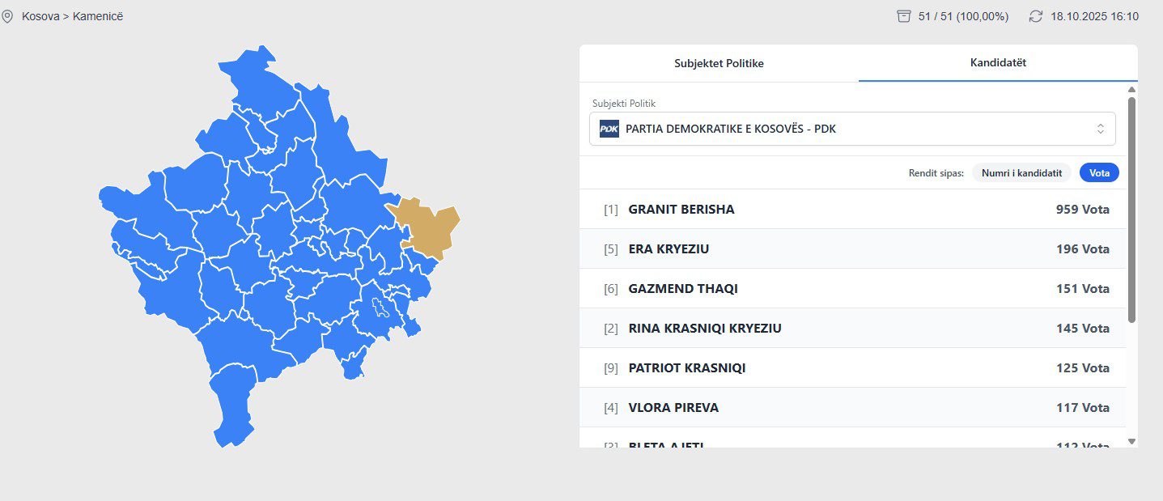Switch to Subjektet Politike tab

pos(719,63)
